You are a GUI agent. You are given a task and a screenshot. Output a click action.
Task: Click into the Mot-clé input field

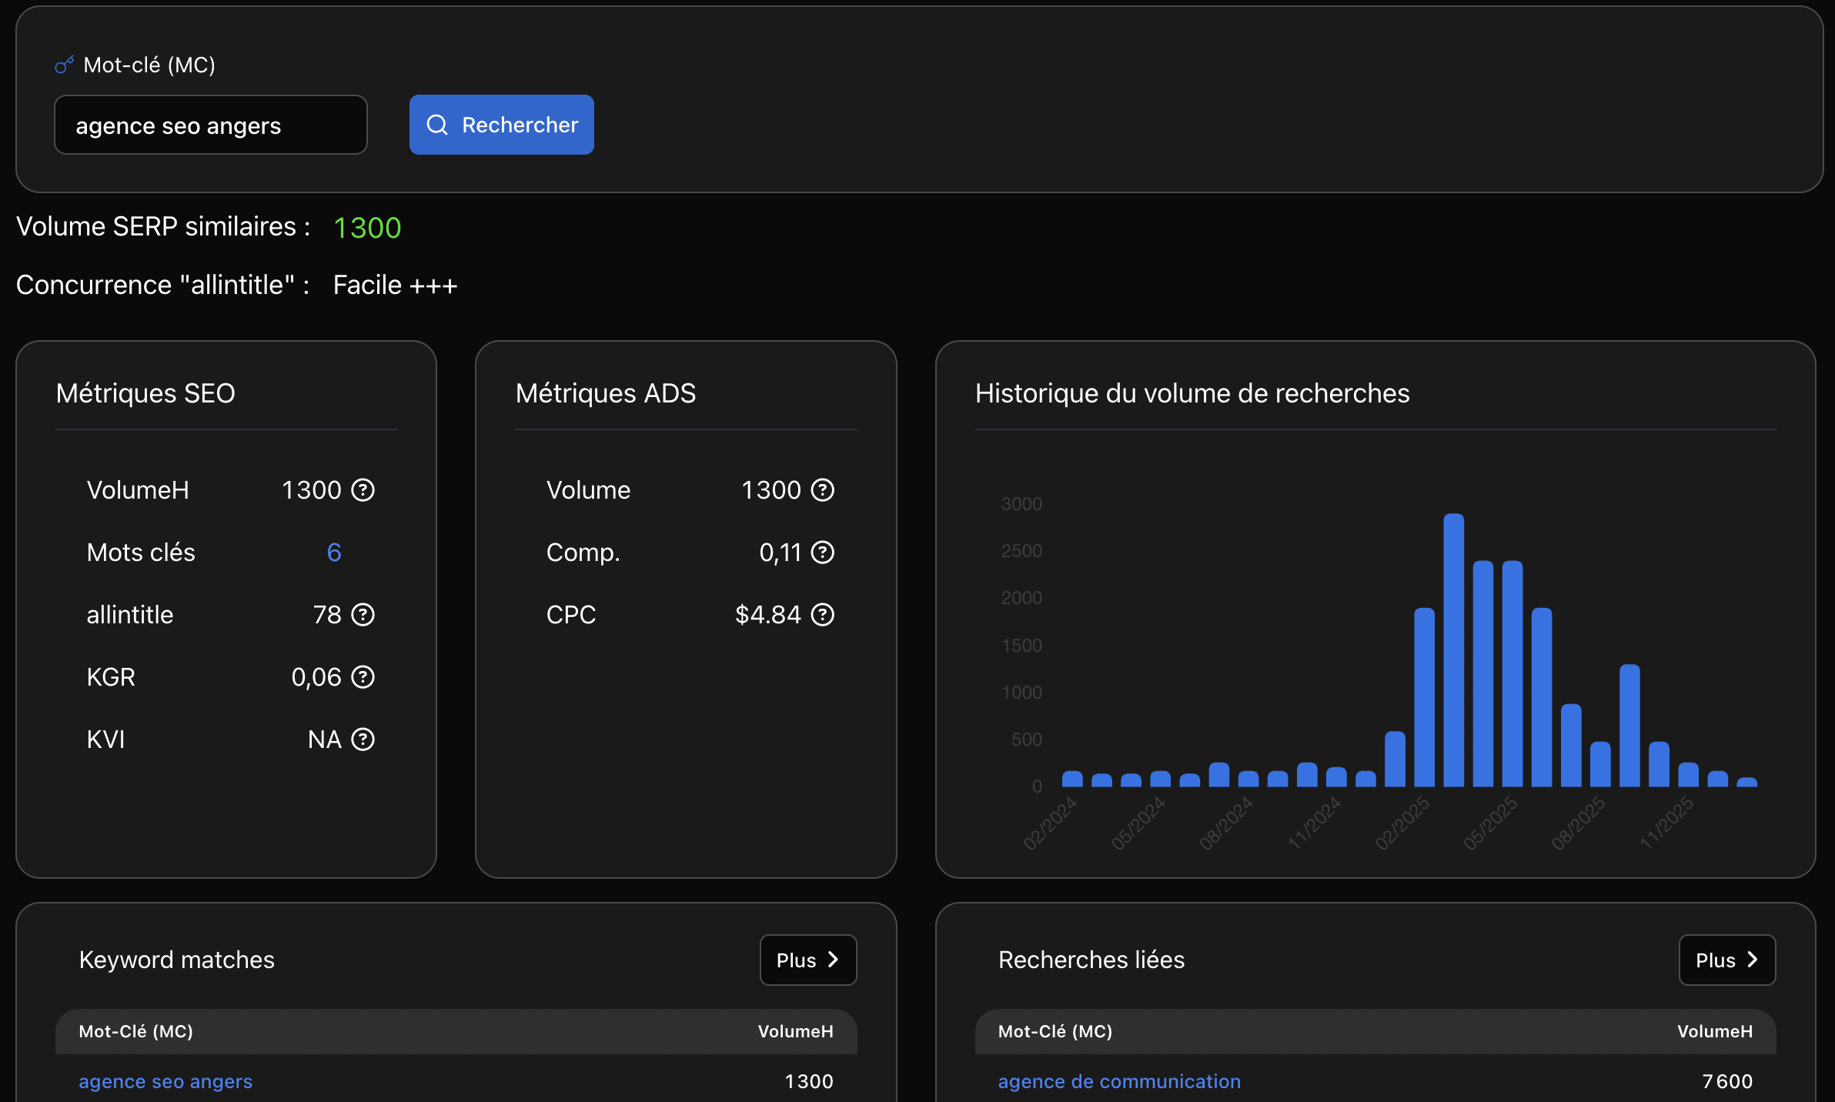[210, 125]
